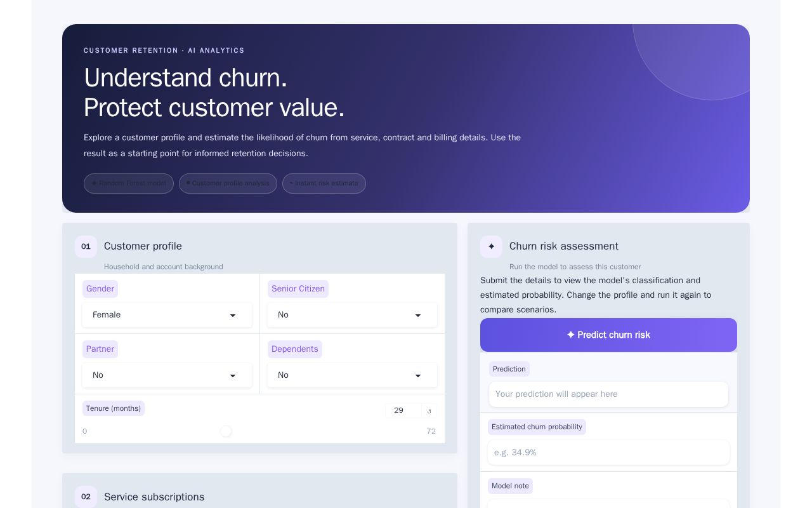Click the "Gender" field label
This screenshot has width=812, height=508.
pyautogui.click(x=100, y=289)
